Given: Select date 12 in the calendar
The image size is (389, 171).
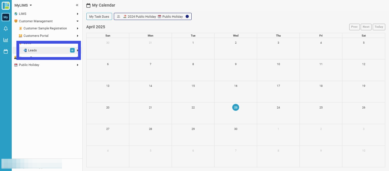Looking at the screenshot, I should 364,64.
